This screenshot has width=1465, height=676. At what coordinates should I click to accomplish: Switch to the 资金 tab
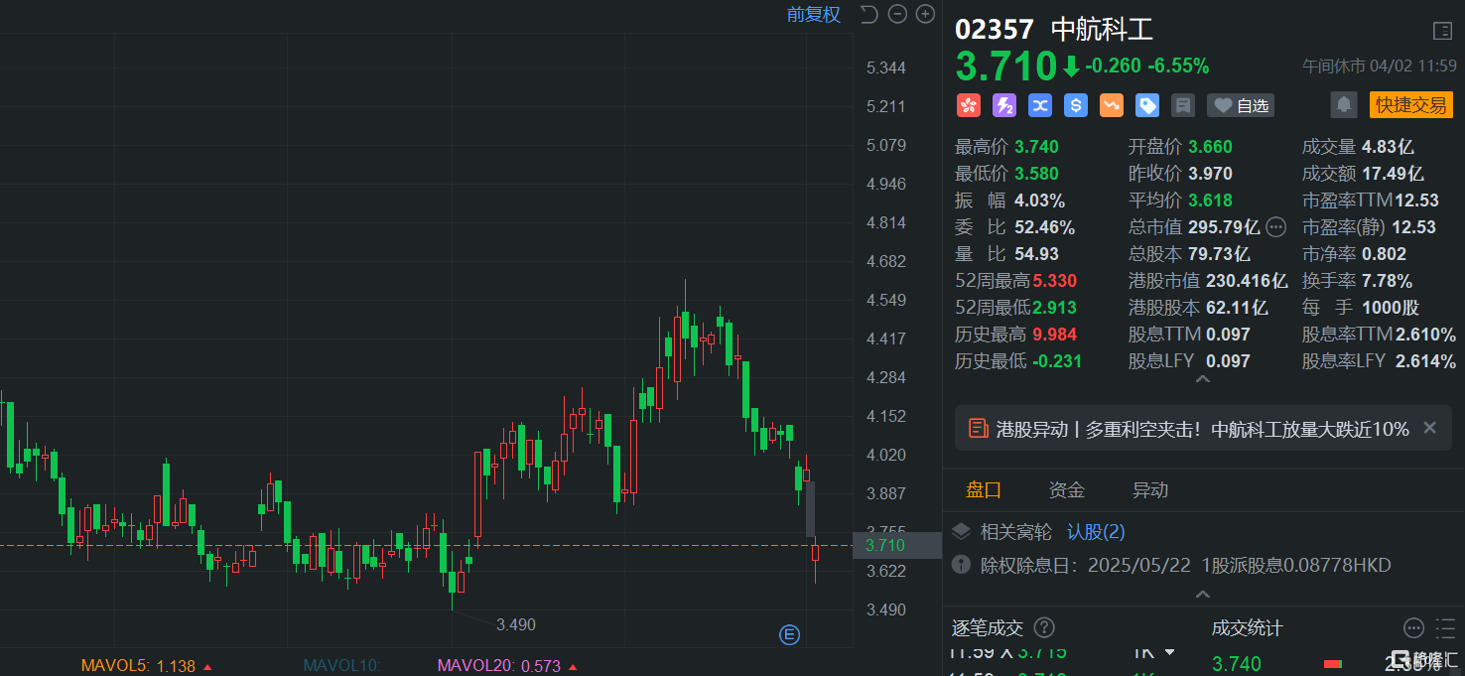tap(1067, 489)
